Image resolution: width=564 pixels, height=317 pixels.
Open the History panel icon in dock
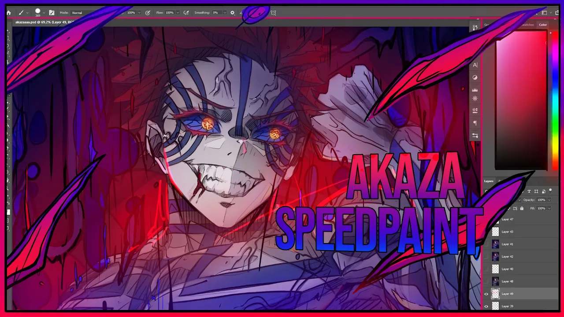pyautogui.click(x=475, y=27)
